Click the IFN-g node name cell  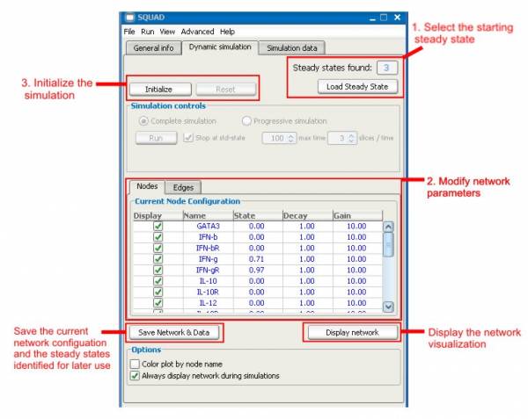point(208,259)
